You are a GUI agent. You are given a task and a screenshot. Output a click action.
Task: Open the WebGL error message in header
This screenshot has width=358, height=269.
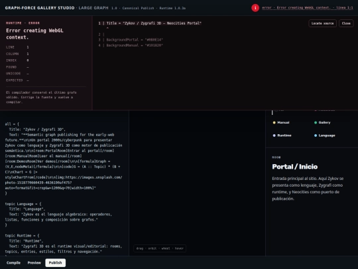pos(308,8)
